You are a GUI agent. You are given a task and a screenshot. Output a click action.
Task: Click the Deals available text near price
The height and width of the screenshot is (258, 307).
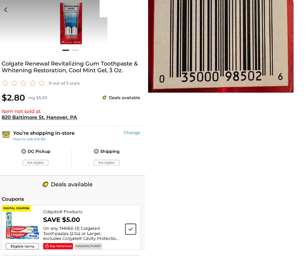125,97
